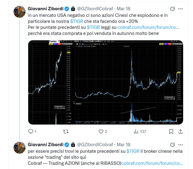Click the first $TIGR cashtag link
Image resolution: width=193 pixels, height=169 pixels.
[x=77, y=21]
